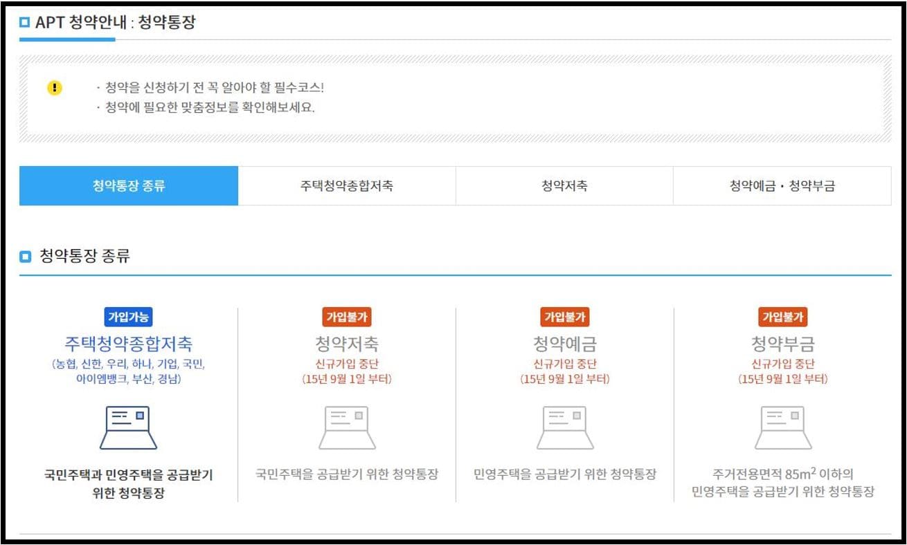The width and height of the screenshot is (907, 545).
Task: Click the 신규가입 중단 text under 청약부금
Action: (783, 364)
